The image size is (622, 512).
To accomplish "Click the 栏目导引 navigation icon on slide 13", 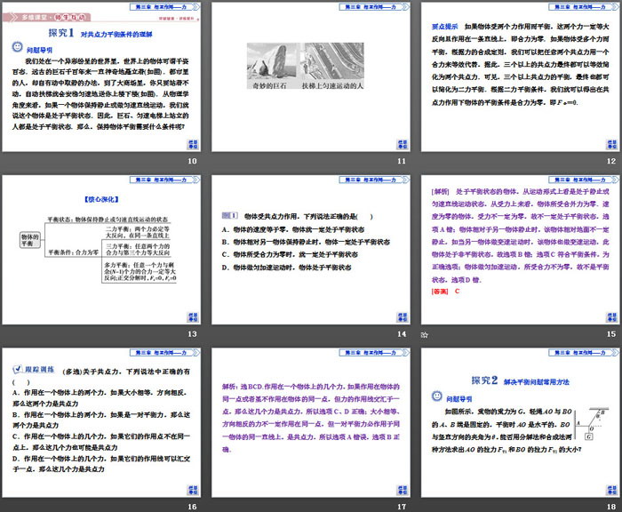I will point(193,317).
